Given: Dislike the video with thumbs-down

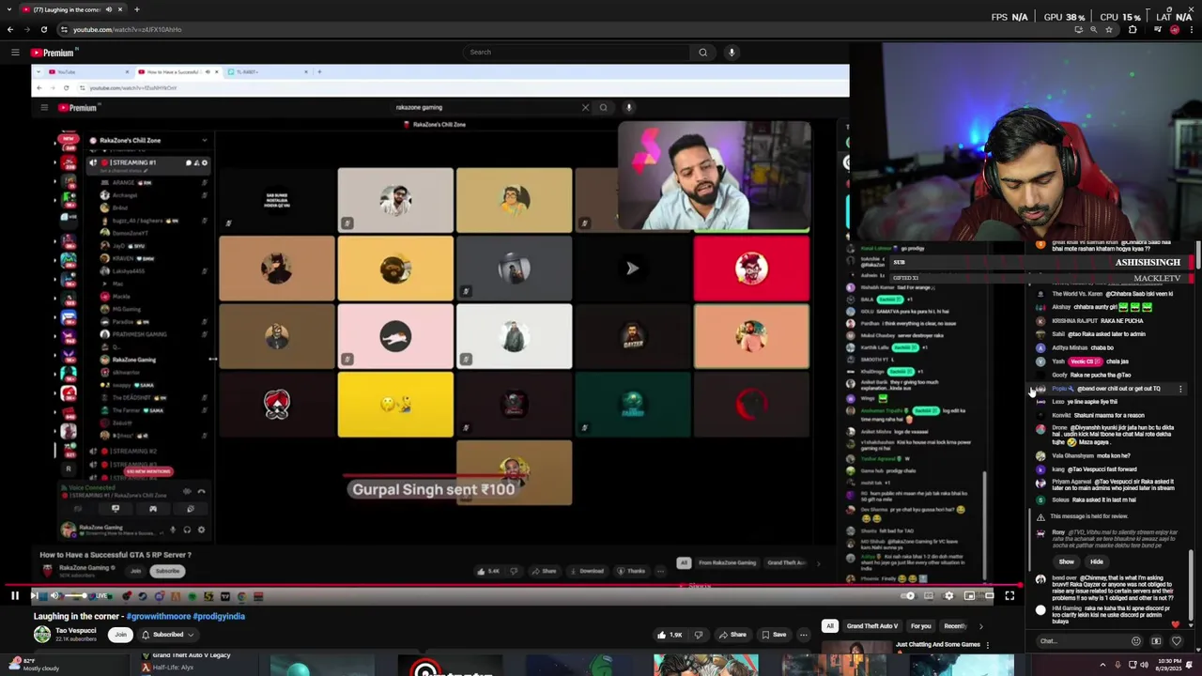Looking at the screenshot, I should pos(698,635).
